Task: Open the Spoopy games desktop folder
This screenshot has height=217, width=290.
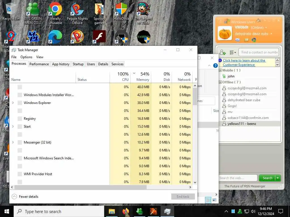Action: [x=99, y=14]
